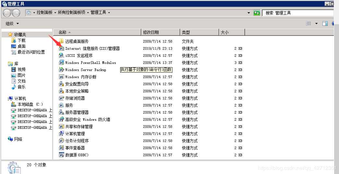Viewport: 339px width, 174px height.
Task: Select the 数据源(ODBC) icon
Action: coord(61,155)
